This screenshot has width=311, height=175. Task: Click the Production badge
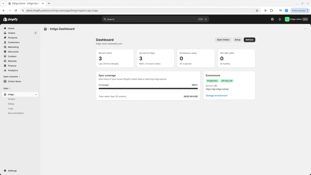212,81
